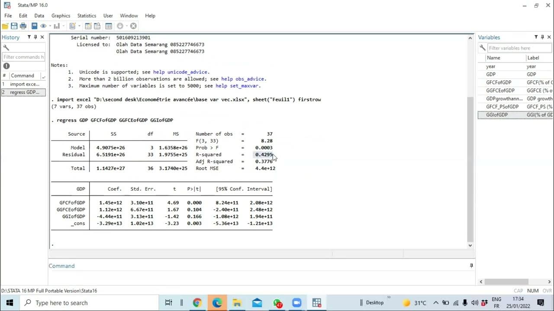Open the Window menu
554x311 pixels.
click(129, 16)
